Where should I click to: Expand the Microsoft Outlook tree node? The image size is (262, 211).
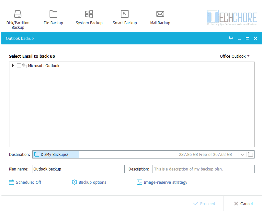pyautogui.click(x=13, y=65)
